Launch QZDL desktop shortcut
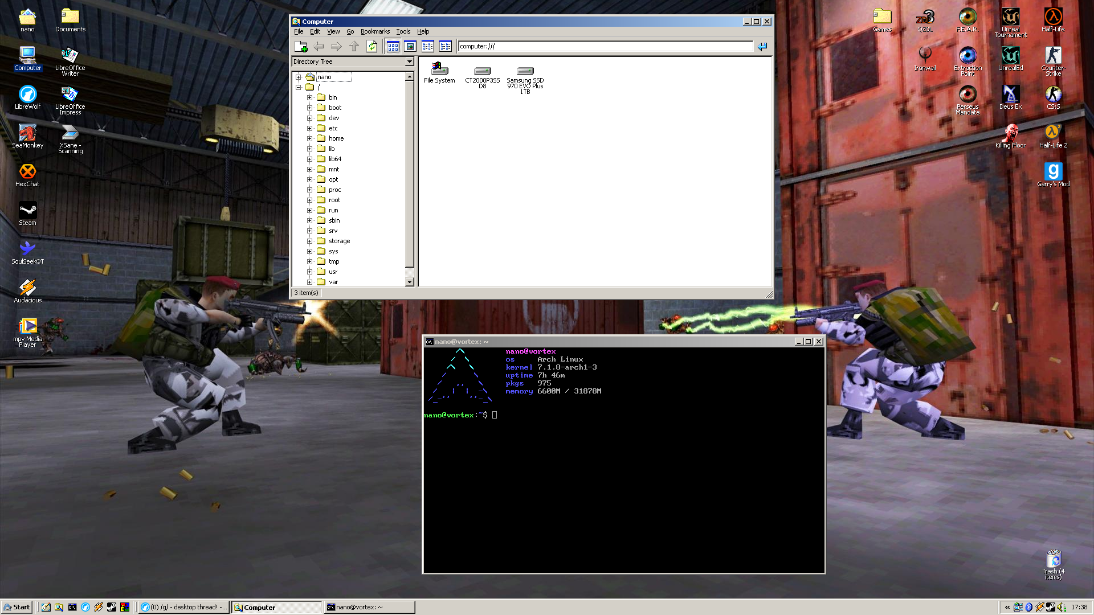 coord(925,20)
